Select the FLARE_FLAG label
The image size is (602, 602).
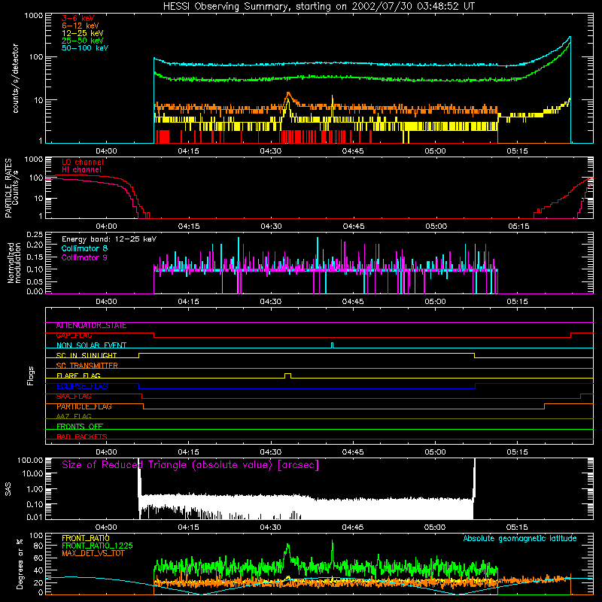(x=78, y=375)
